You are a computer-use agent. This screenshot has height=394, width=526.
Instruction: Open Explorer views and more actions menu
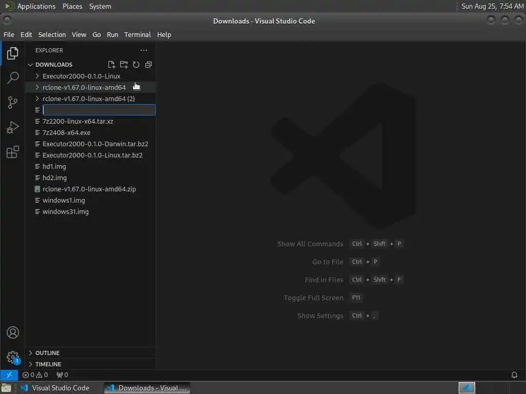144,50
